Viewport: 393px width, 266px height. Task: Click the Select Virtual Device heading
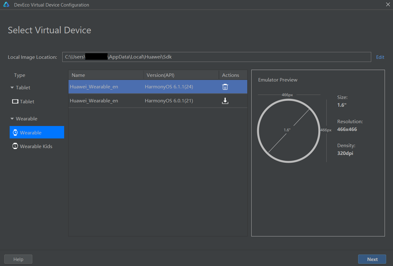[50, 30]
